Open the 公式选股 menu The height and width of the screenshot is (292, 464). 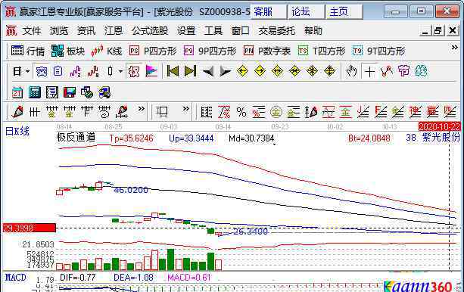[x=150, y=31]
